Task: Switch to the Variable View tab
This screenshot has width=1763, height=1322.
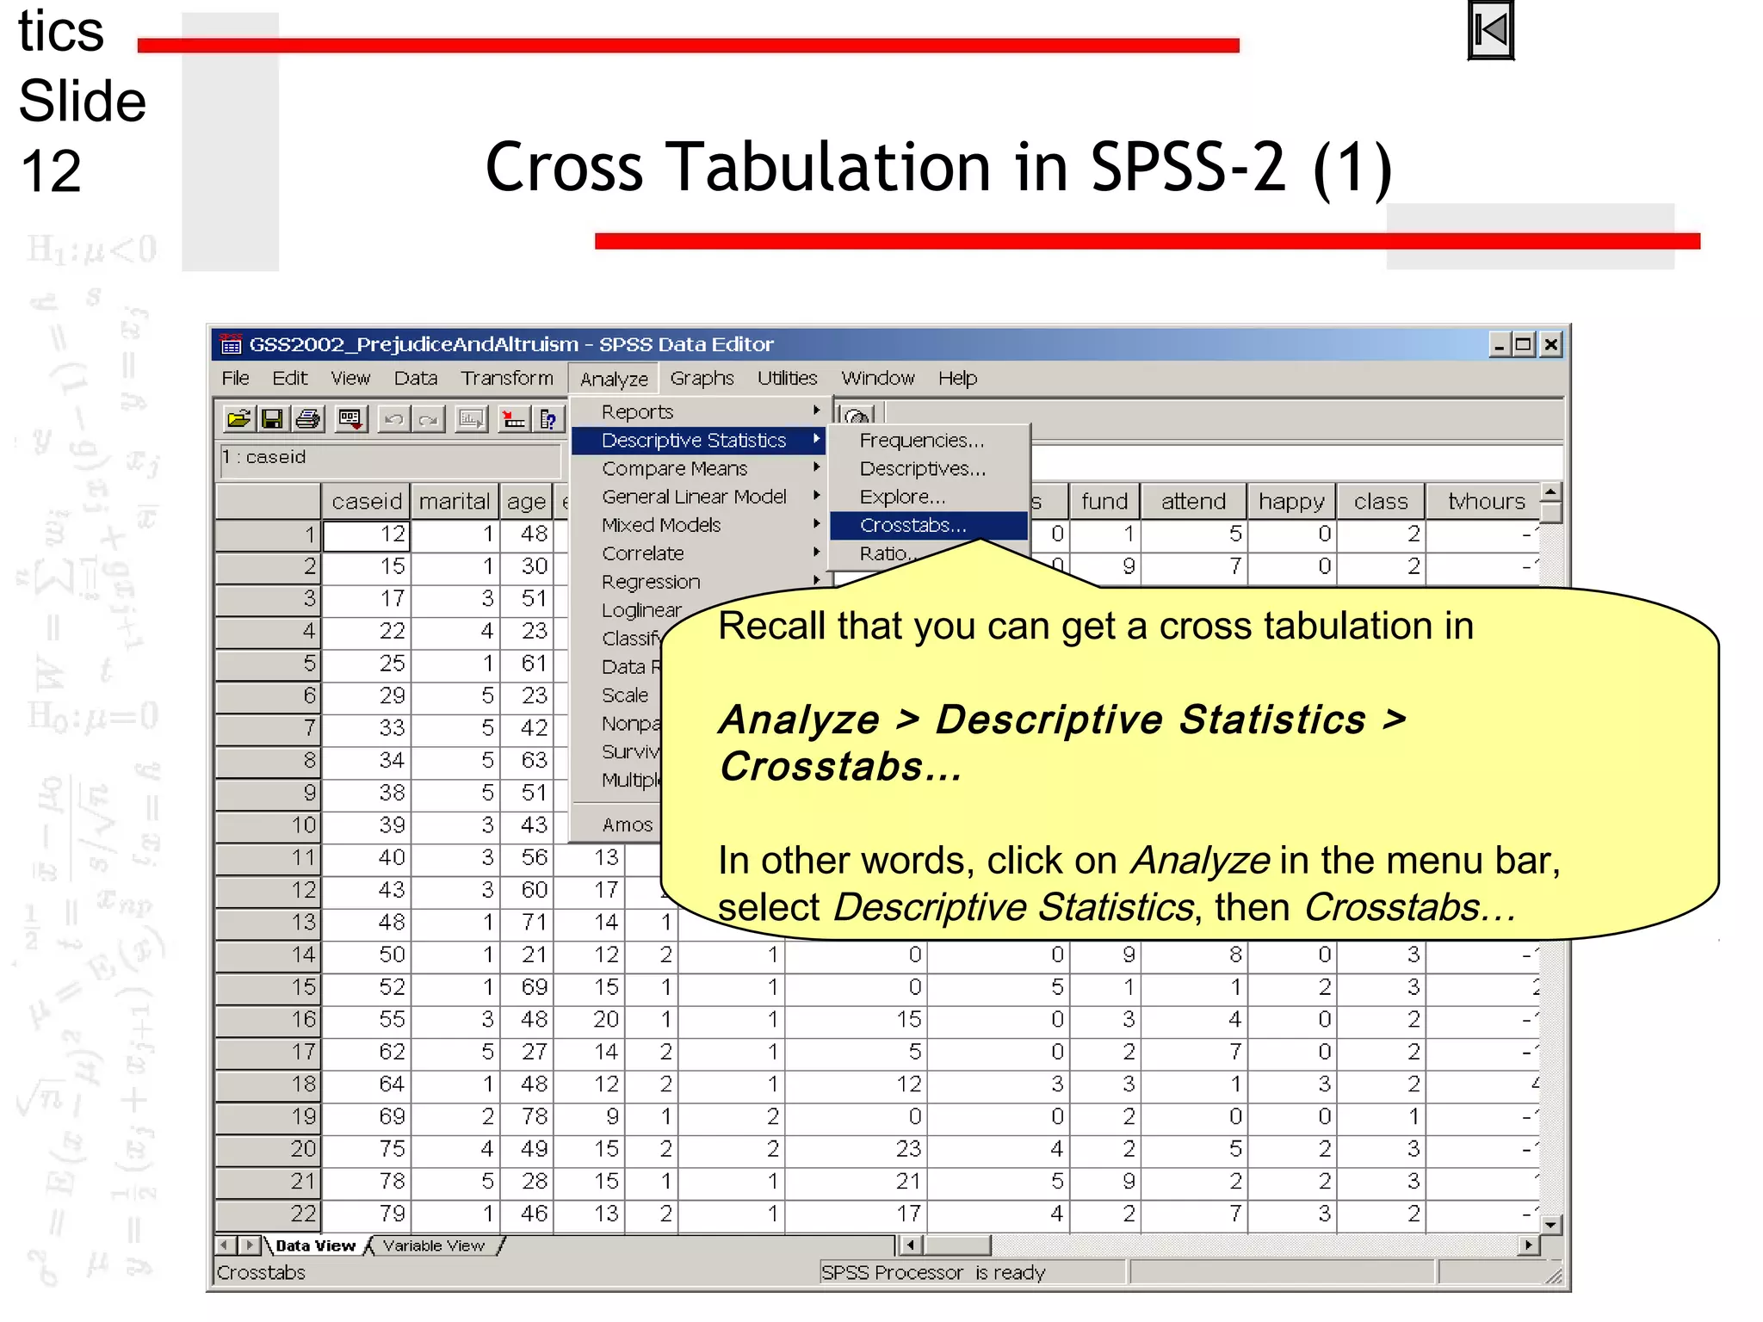Action: tap(434, 1245)
